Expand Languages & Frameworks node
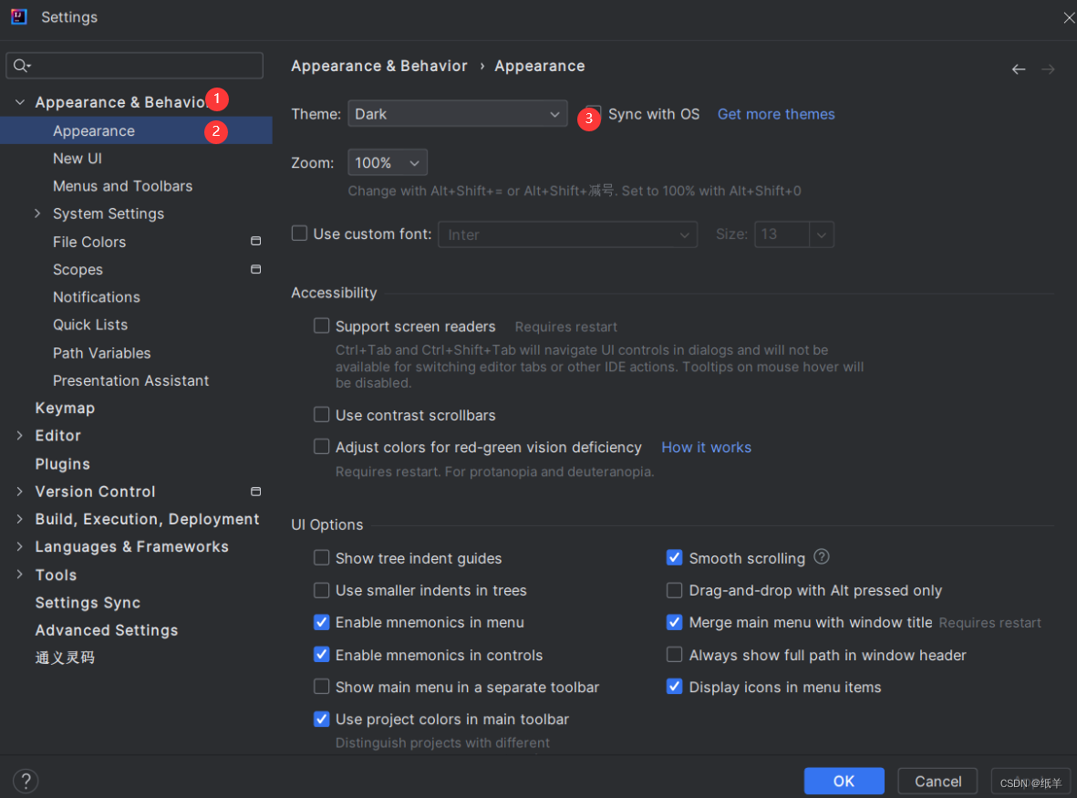The image size is (1077, 798). (20, 546)
